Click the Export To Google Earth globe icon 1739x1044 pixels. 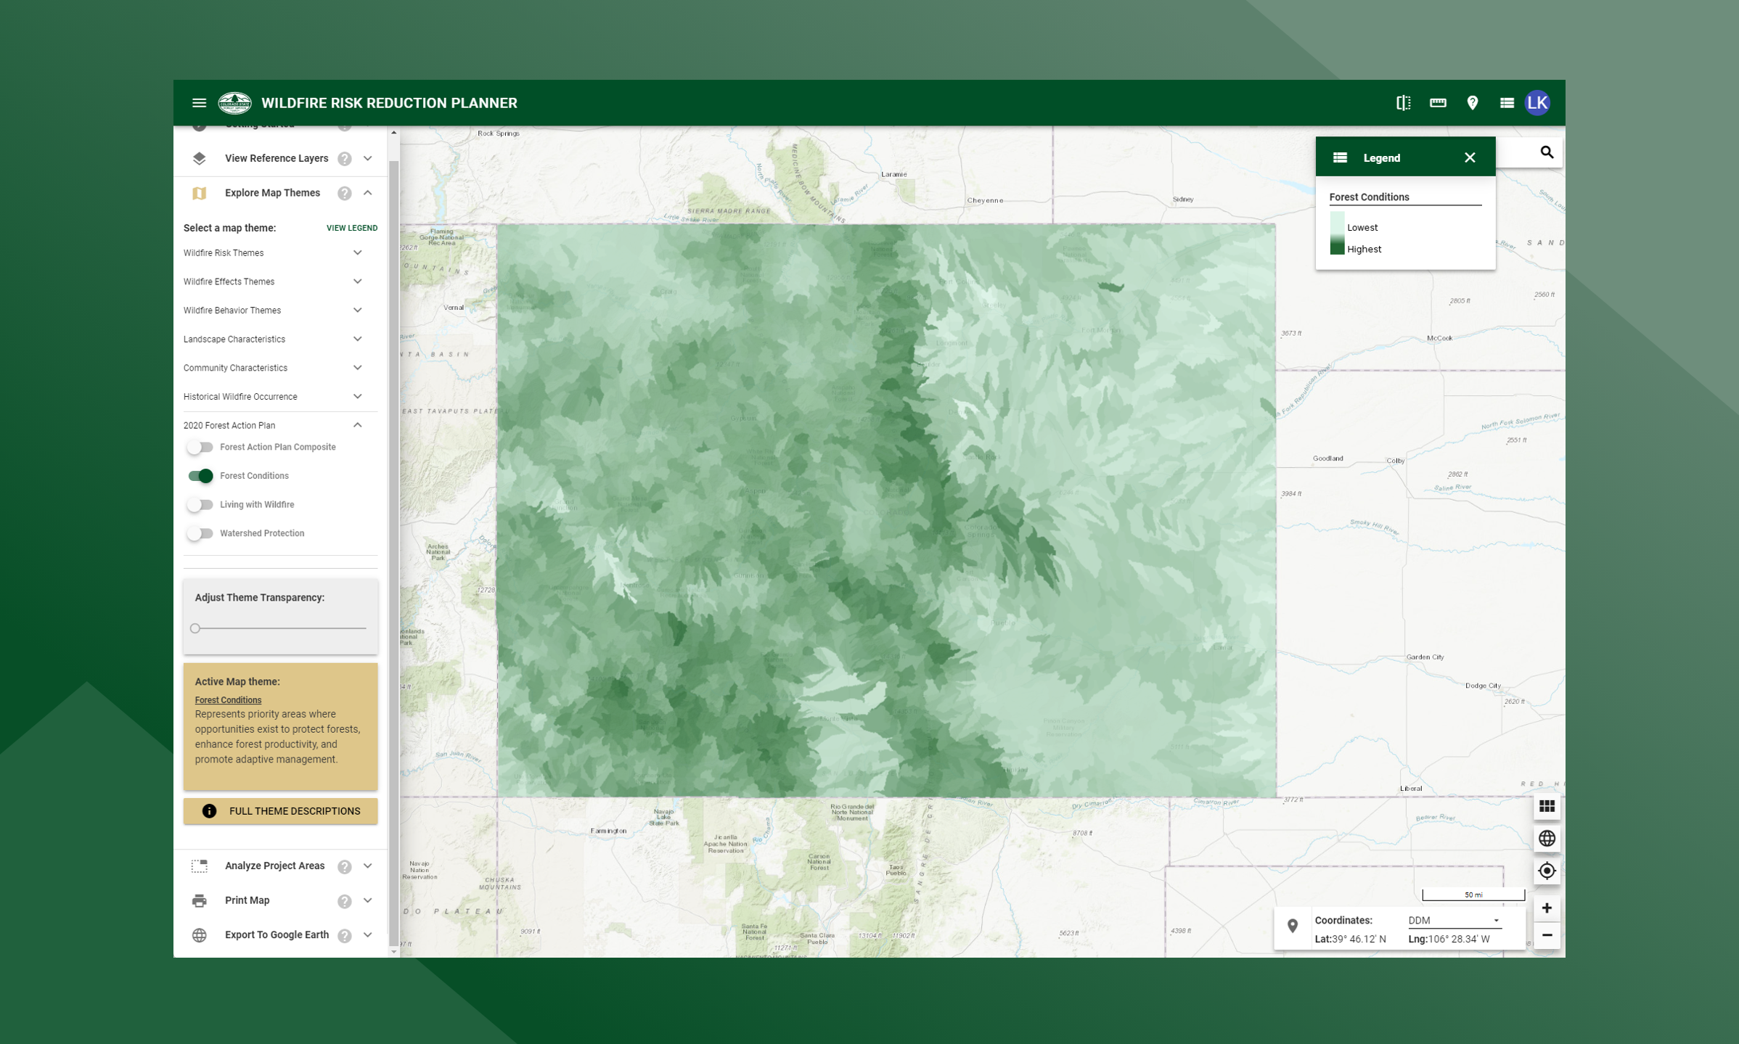199,935
